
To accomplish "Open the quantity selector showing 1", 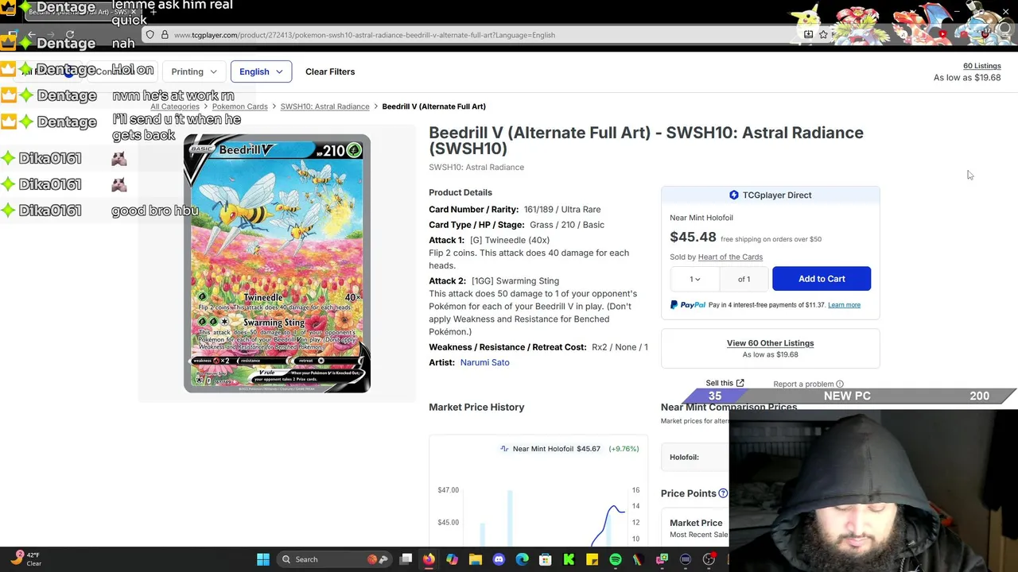I will tap(695, 279).
